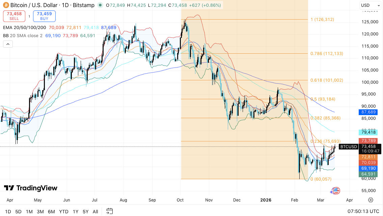Click the green market status dot
Viewport: 383px width, 216px height.
100,5
